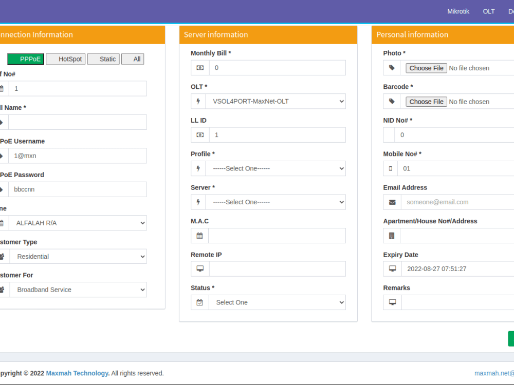Click the Maxmah Technology link
Viewport: 514px width, 385px height.
point(77,373)
